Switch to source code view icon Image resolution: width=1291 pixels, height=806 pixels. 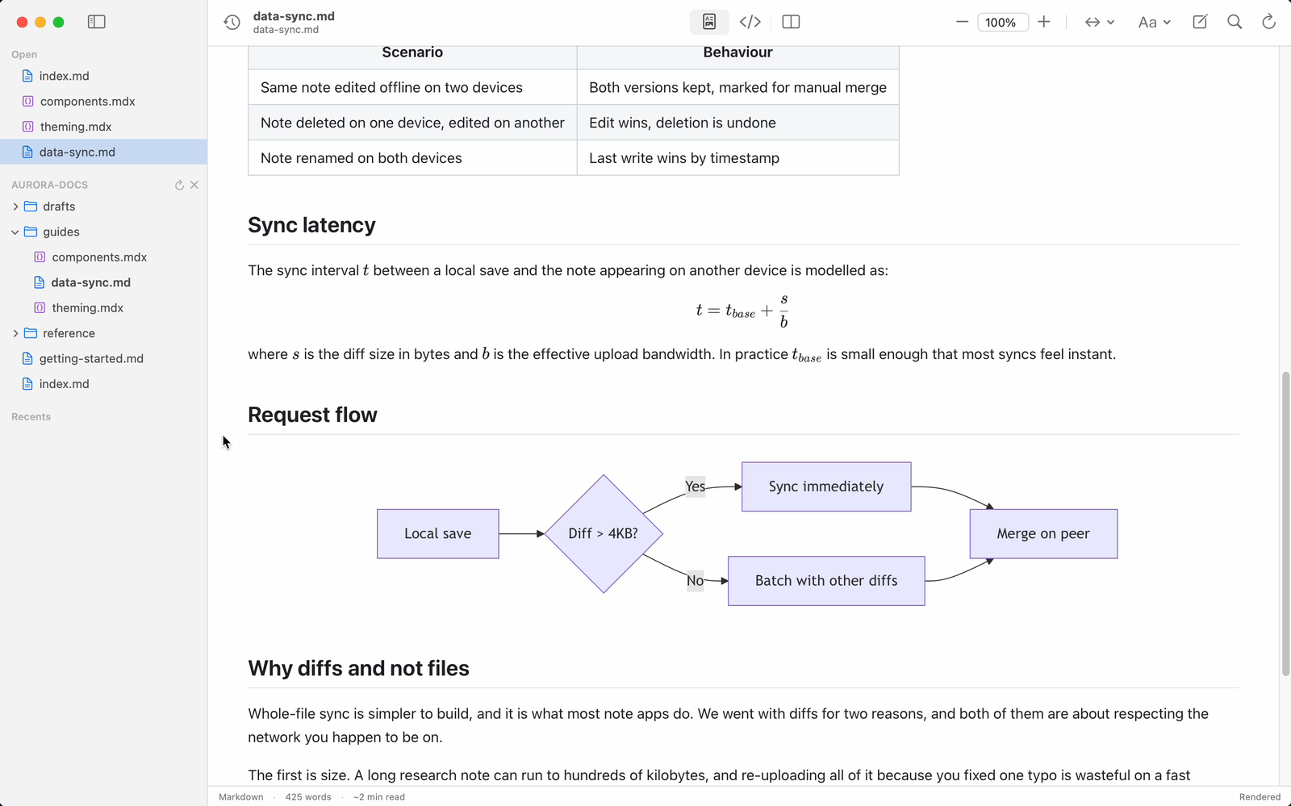[750, 22]
